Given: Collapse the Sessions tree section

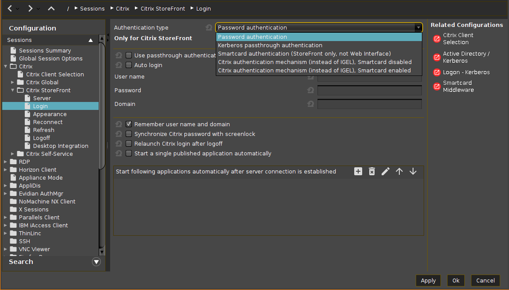Looking at the screenshot, I should [90, 40].
